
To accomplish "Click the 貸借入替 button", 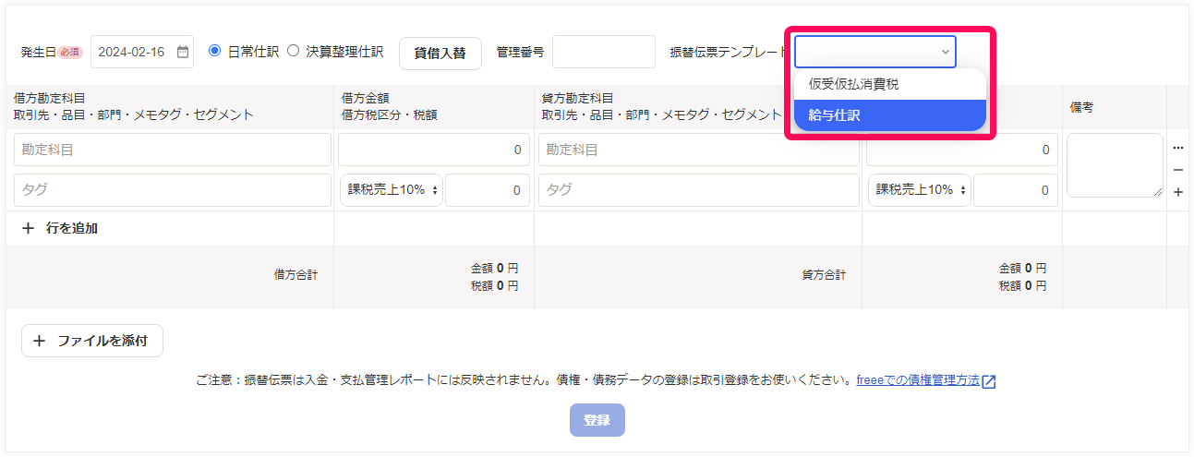I will [x=440, y=53].
